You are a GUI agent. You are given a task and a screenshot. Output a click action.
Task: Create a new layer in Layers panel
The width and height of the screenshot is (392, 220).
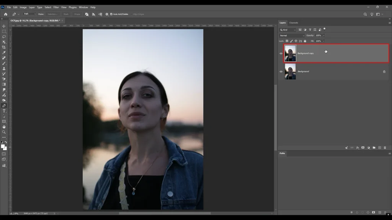[379, 148]
